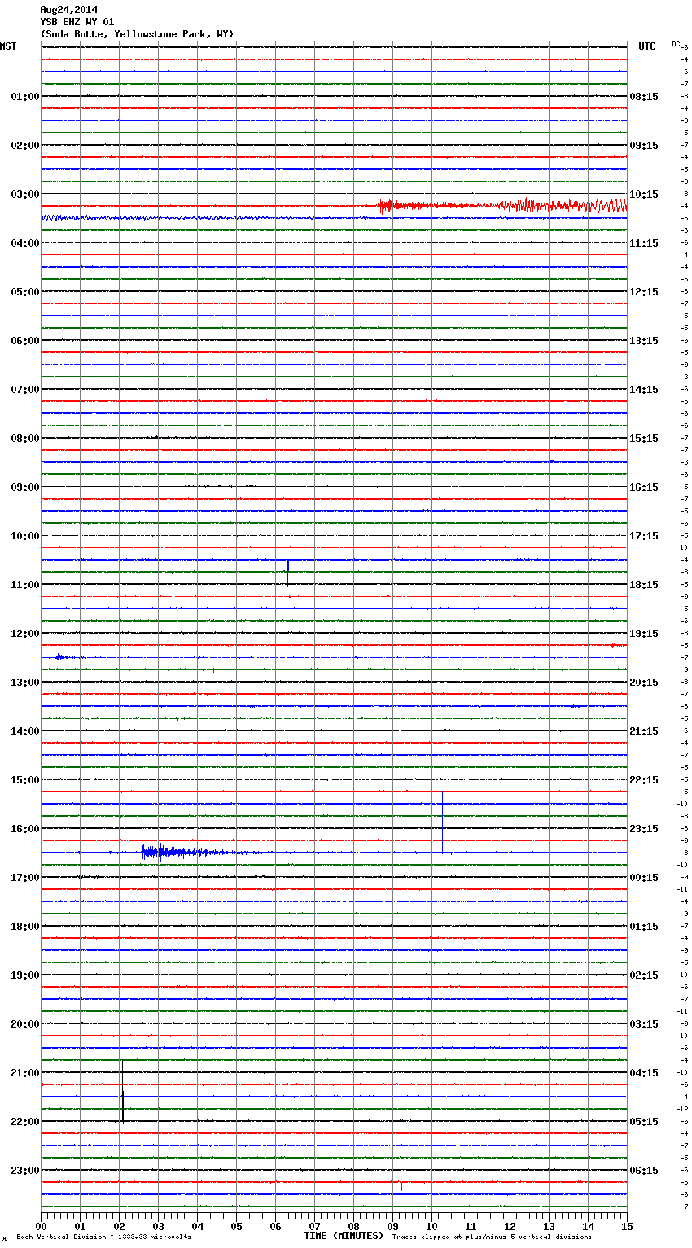Click the 08:15 UTC time label
The width and height of the screenshot is (692, 1248).
point(644,96)
